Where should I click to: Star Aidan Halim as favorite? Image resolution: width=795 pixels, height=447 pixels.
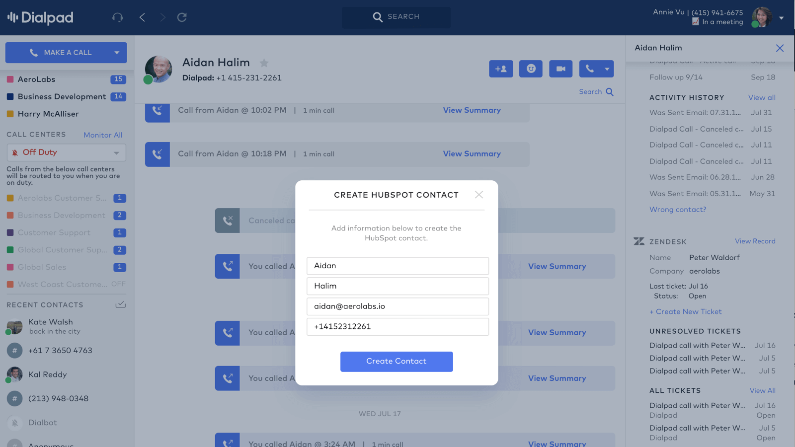[x=264, y=63]
